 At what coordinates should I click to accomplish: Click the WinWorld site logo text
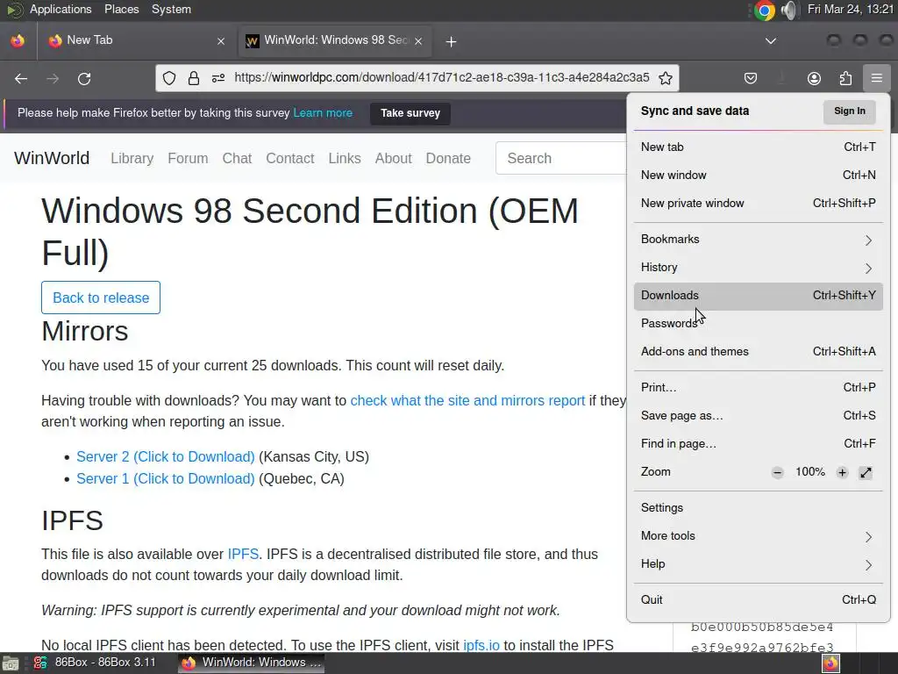tap(52, 158)
